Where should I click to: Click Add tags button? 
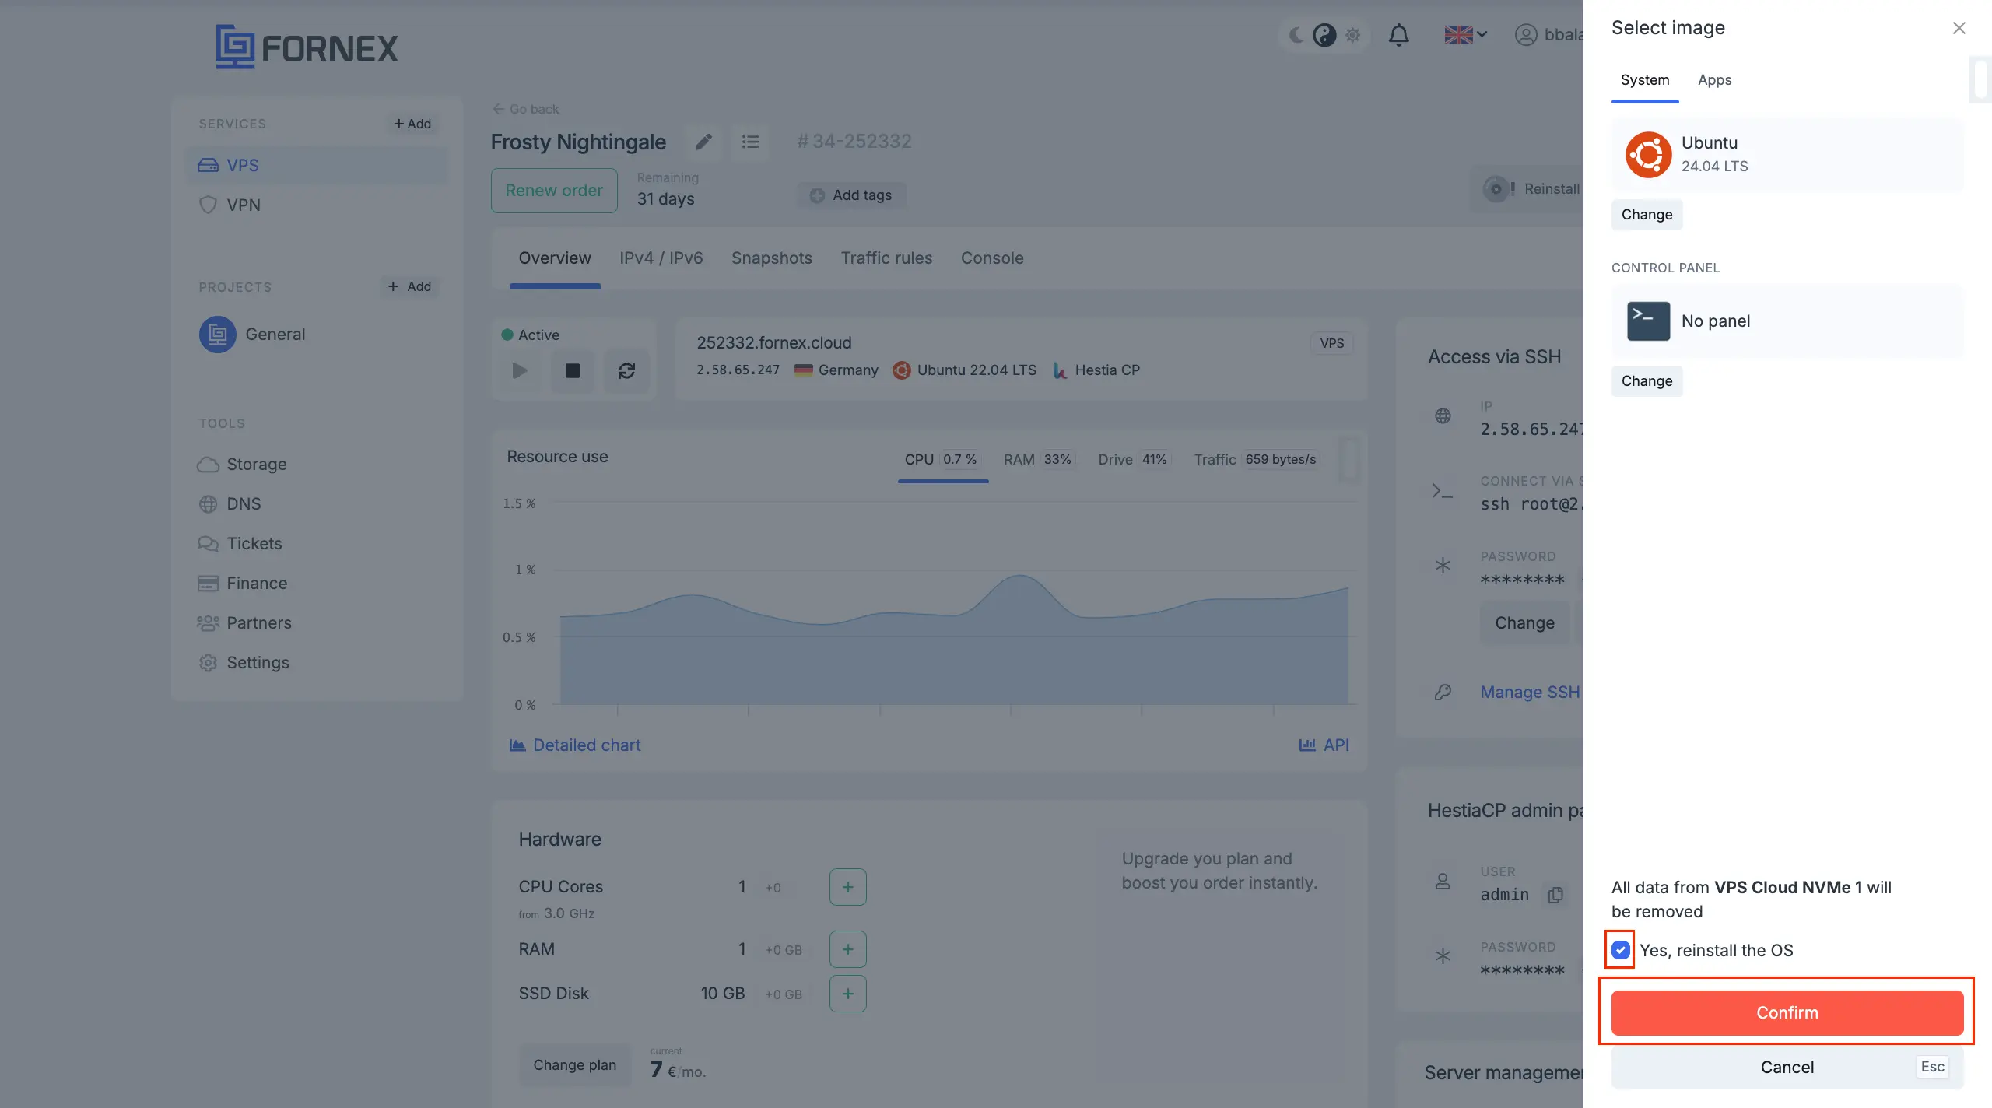coord(851,195)
